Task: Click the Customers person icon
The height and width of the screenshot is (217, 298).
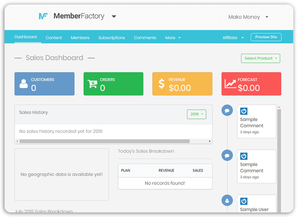Action: [x=23, y=84]
